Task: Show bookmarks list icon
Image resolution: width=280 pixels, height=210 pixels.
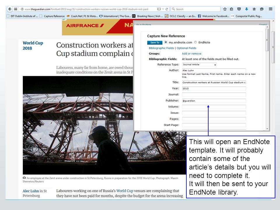Action: [x=232, y=9]
